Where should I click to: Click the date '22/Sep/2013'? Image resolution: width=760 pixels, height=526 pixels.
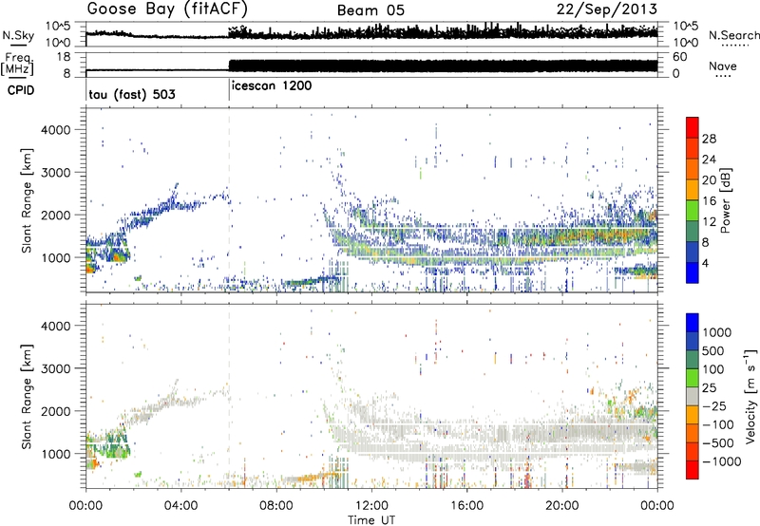click(x=607, y=9)
